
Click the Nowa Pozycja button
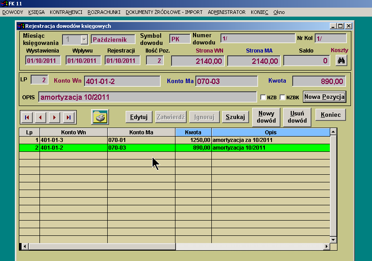(x=324, y=97)
